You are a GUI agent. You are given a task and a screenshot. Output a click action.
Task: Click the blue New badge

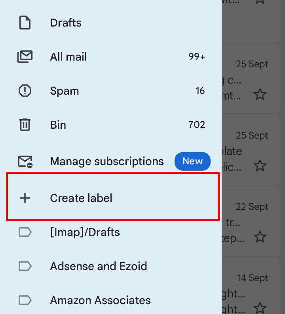point(192,162)
